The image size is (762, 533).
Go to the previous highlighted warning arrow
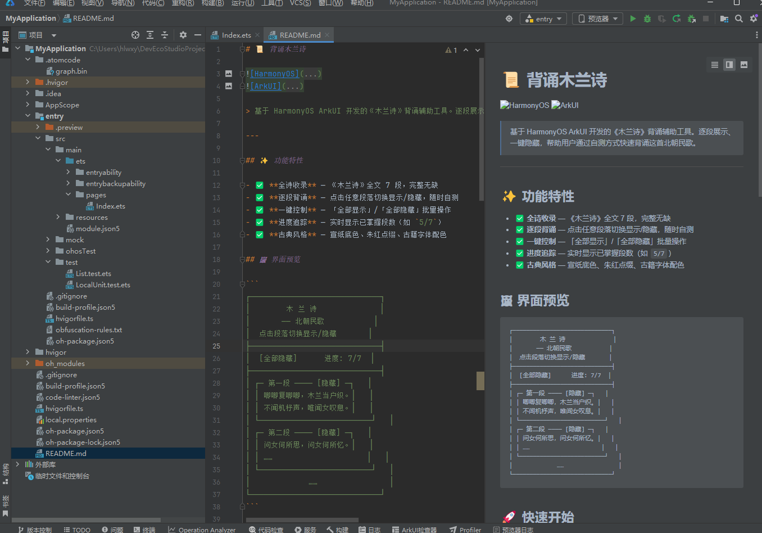point(466,50)
